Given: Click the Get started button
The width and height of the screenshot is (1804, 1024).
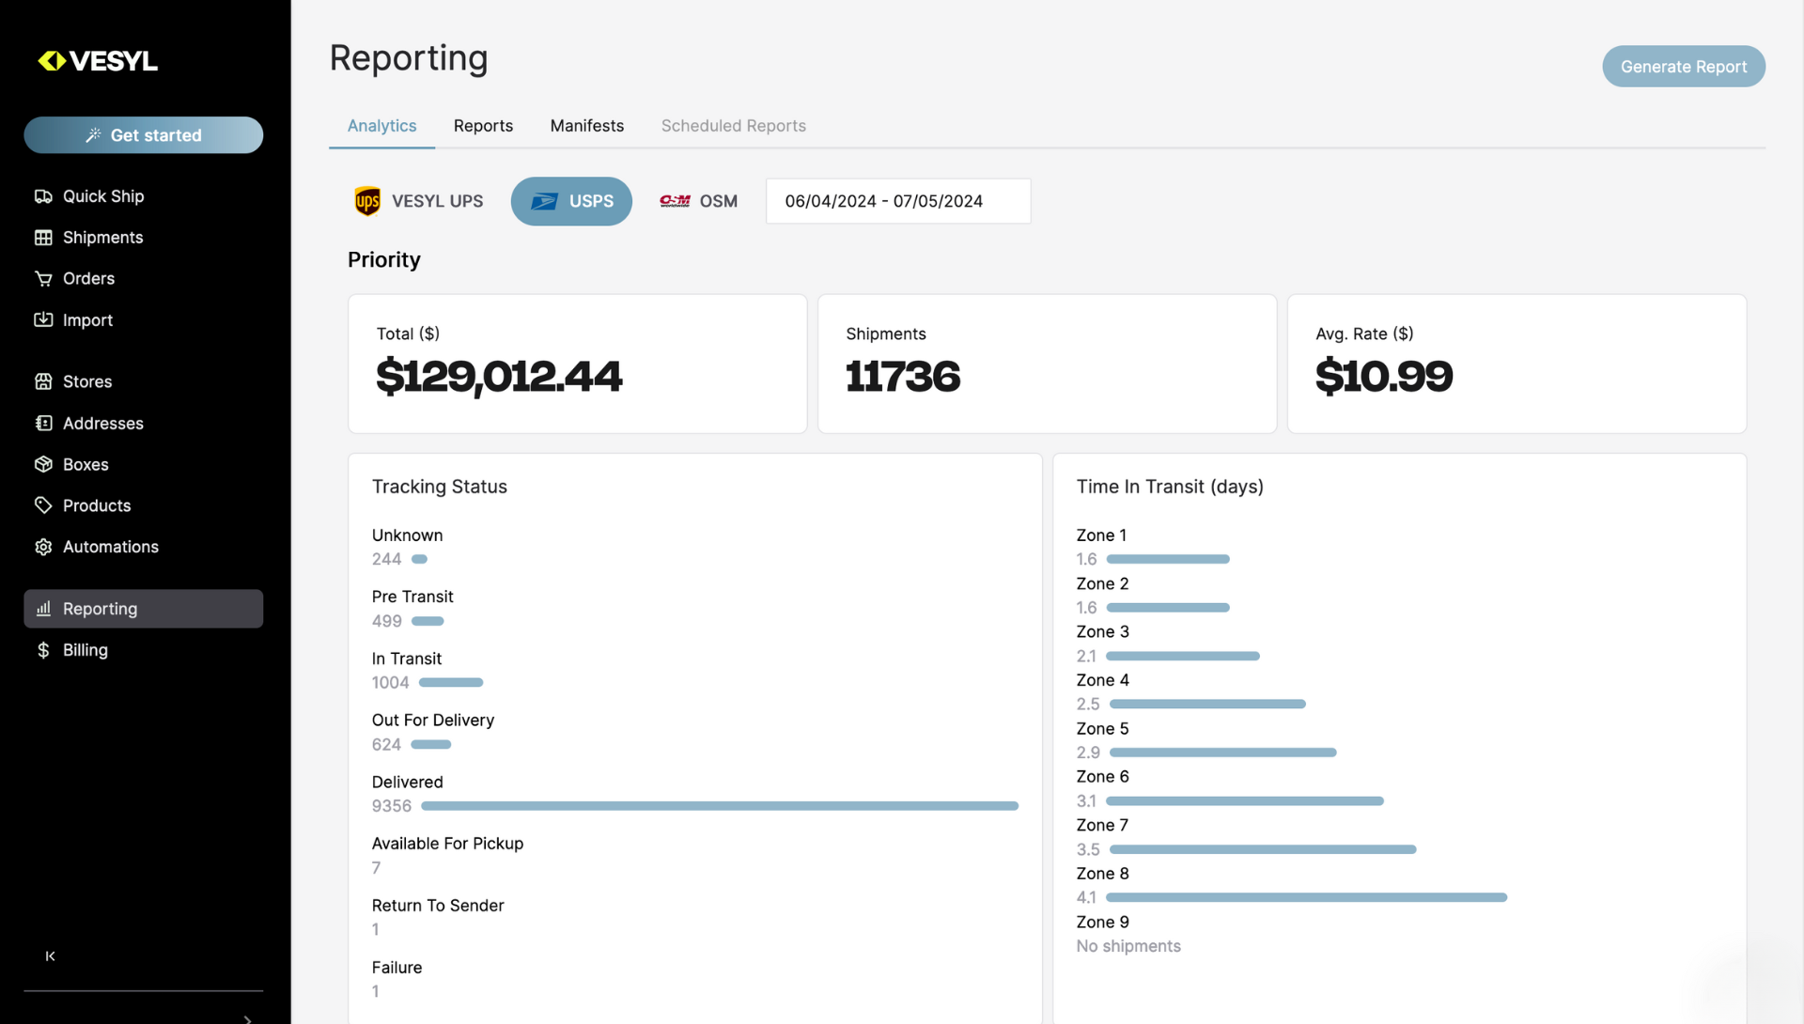Looking at the screenshot, I should click(144, 135).
